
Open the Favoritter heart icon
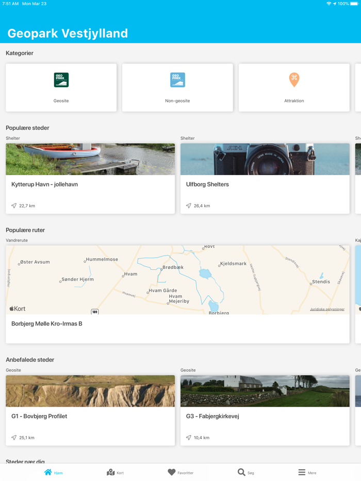tap(172, 472)
